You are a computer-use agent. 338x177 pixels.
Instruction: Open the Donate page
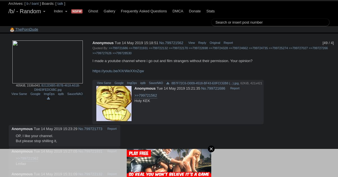pyautogui.click(x=195, y=11)
